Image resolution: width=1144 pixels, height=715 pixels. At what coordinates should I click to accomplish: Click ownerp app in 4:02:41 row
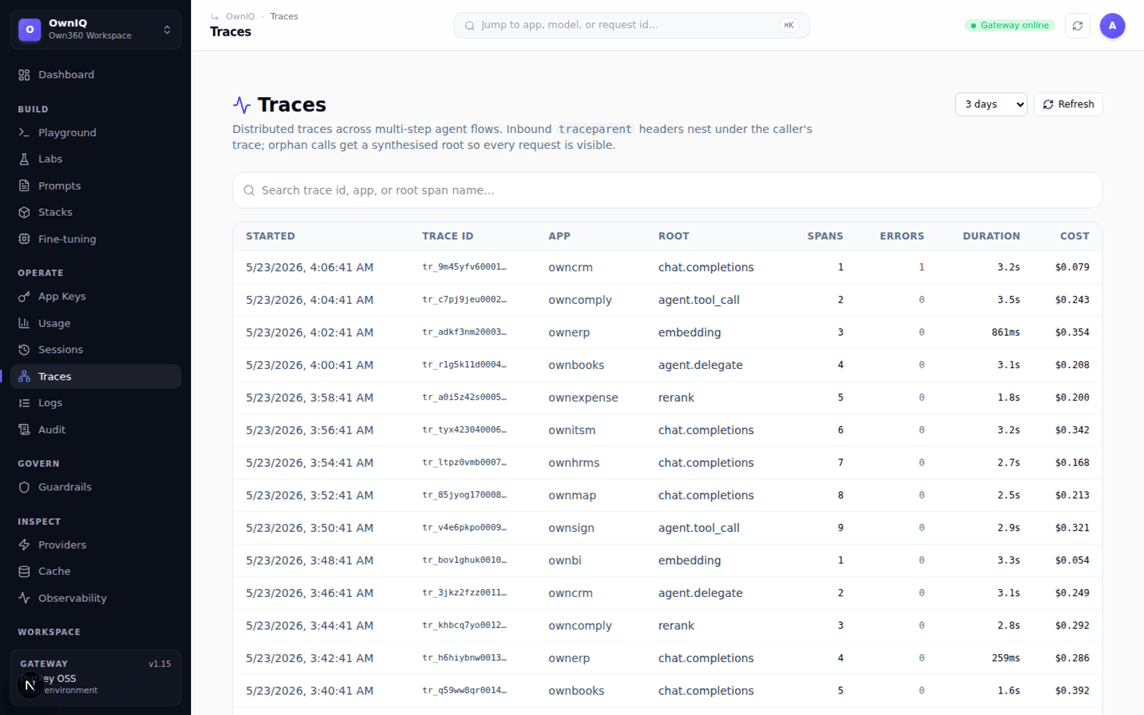569,332
